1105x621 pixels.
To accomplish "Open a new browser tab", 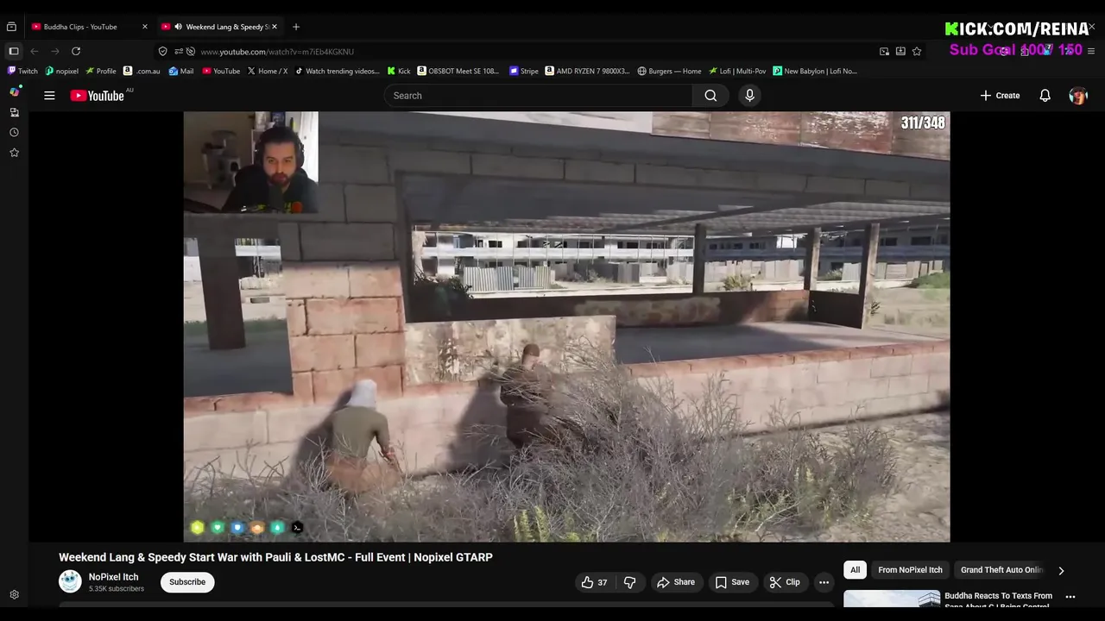I will [296, 27].
